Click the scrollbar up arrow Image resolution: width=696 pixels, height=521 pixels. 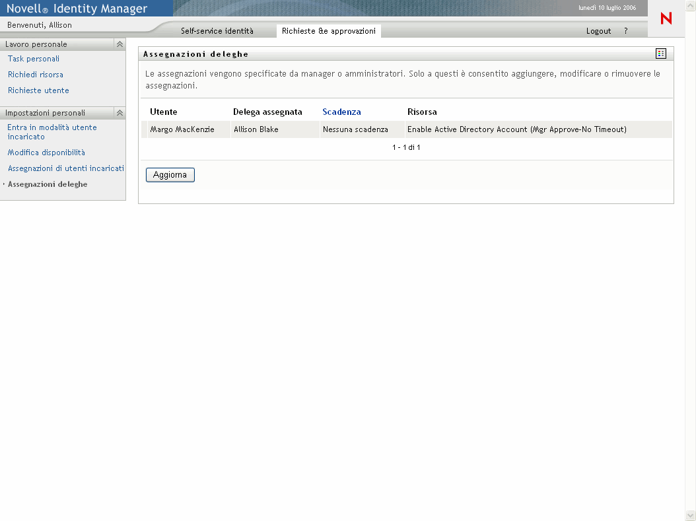pos(691,5)
